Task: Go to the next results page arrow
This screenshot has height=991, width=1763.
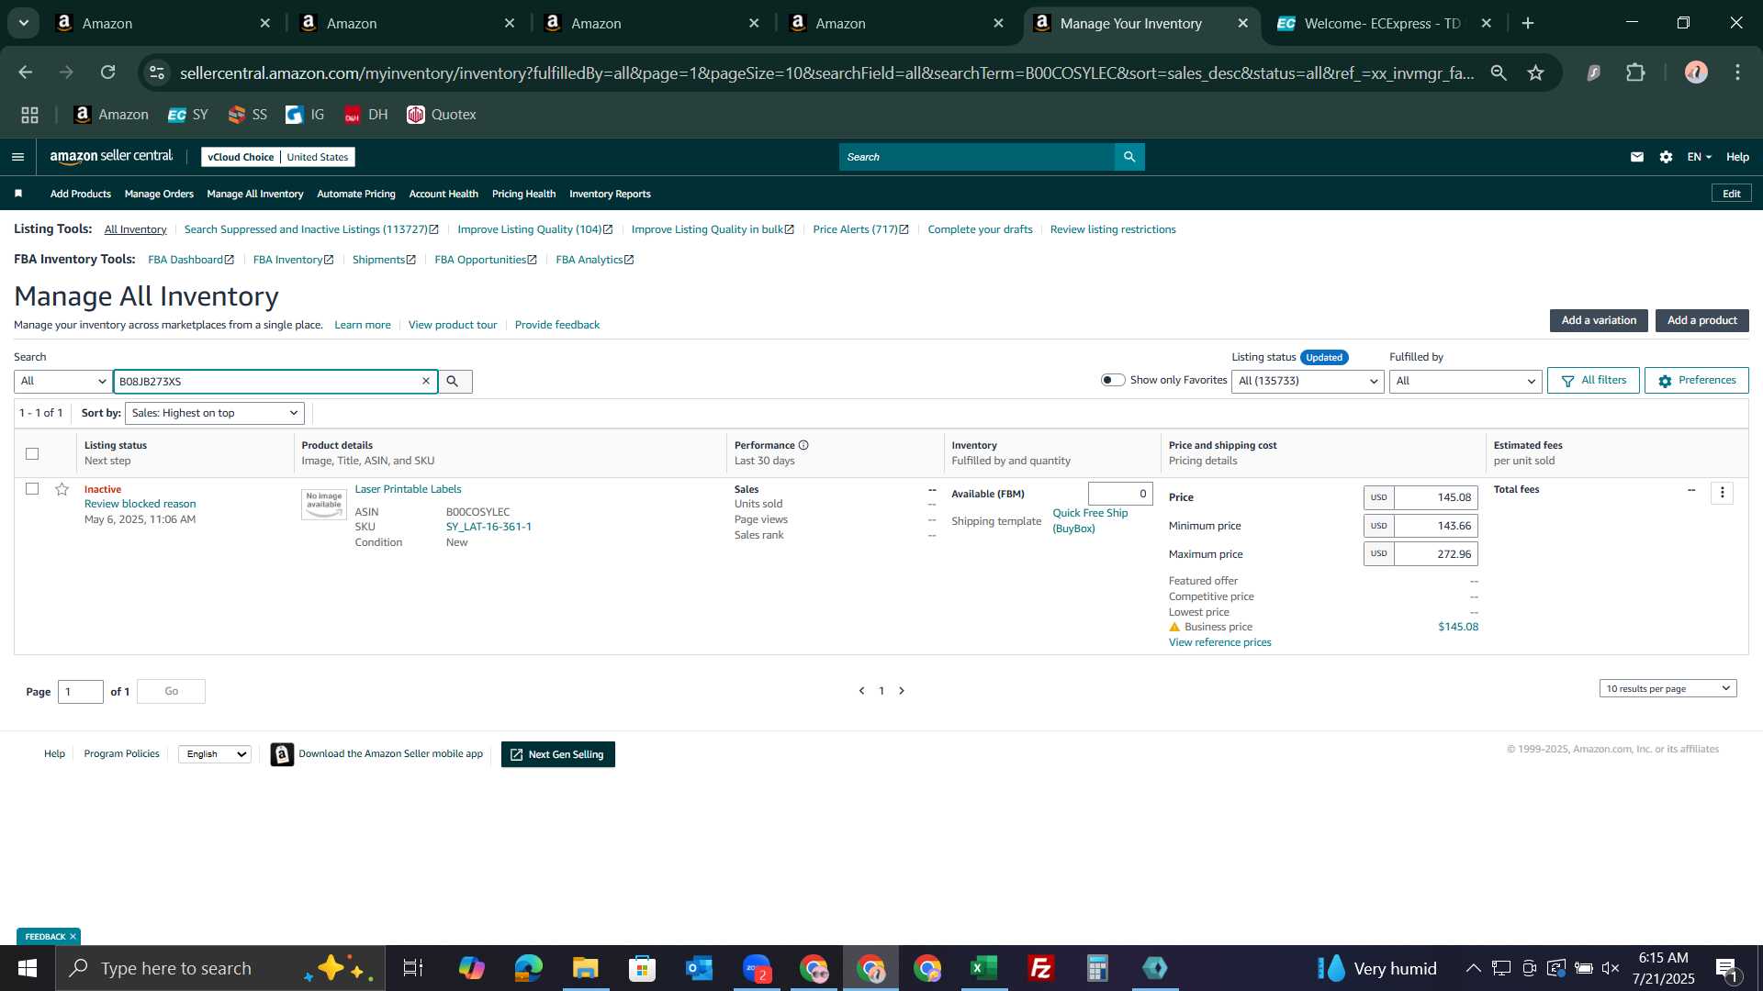Action: (x=902, y=691)
